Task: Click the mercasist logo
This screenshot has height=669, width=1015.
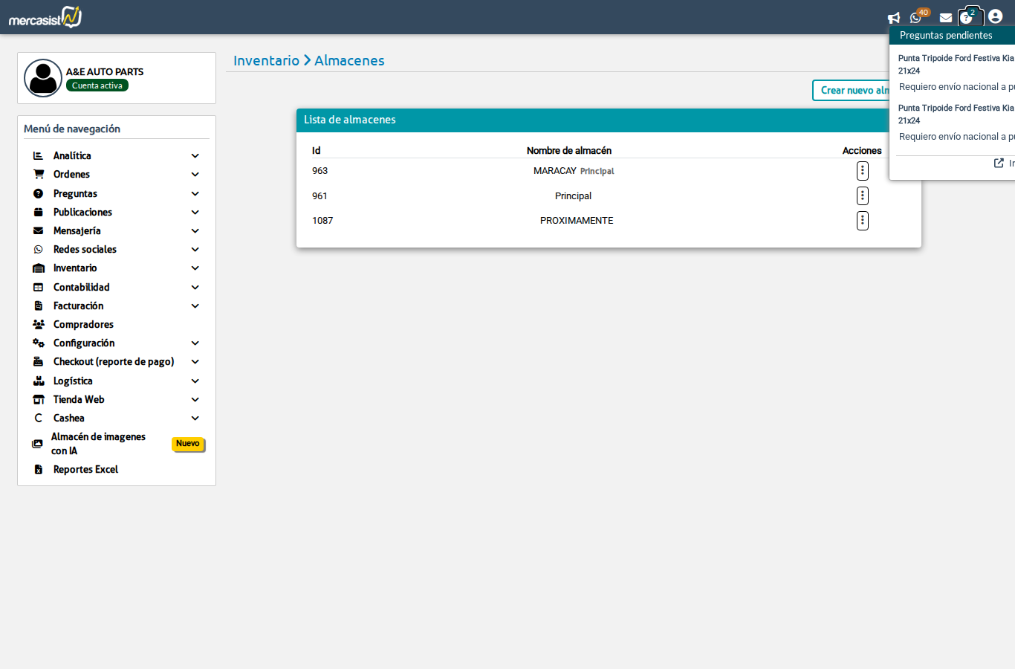Action: point(45,17)
